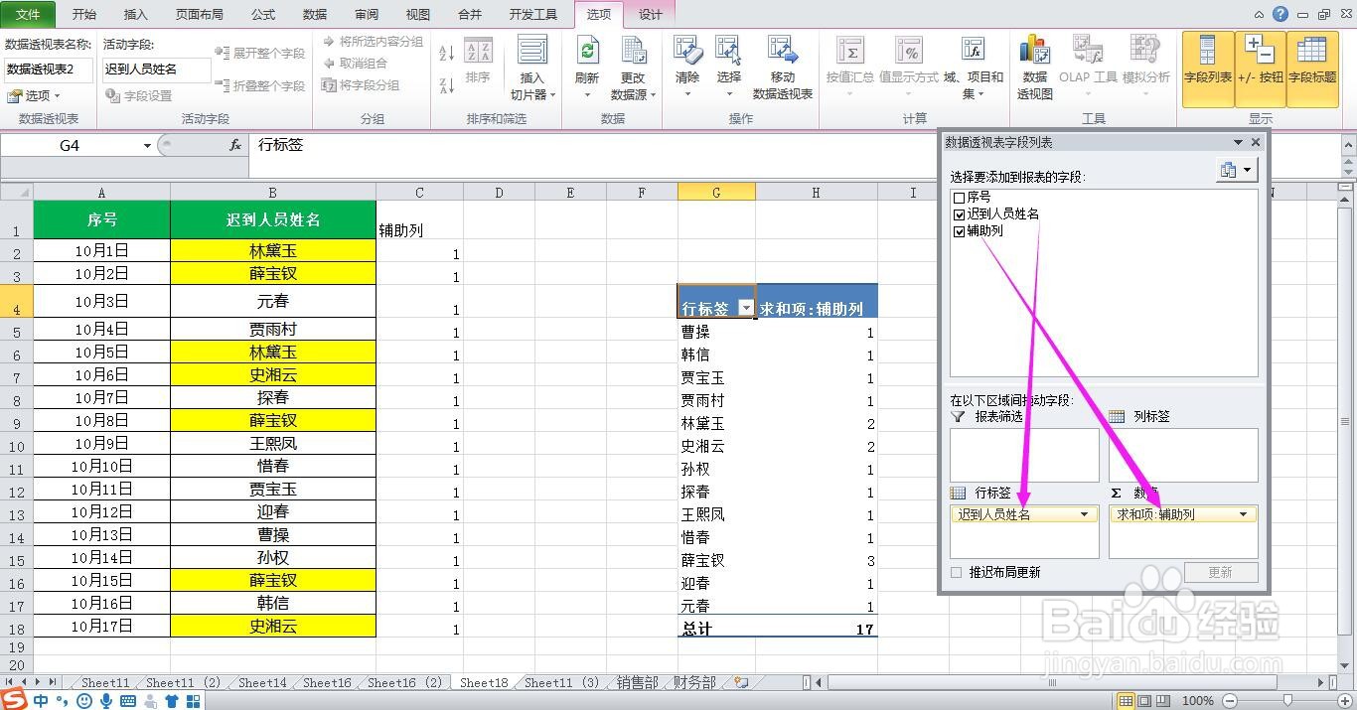Switch to the Insert (插入) ribbon tab
Viewport: 1357px width, 710px height.
click(135, 14)
